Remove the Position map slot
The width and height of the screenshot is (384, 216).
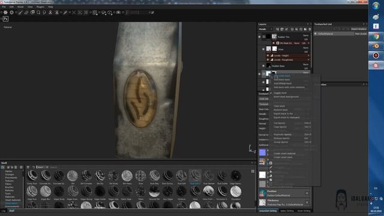[x=307, y=193]
